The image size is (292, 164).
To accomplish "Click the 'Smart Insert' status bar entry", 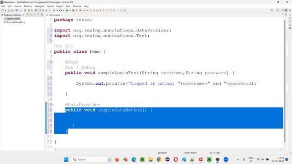I will (190, 153).
